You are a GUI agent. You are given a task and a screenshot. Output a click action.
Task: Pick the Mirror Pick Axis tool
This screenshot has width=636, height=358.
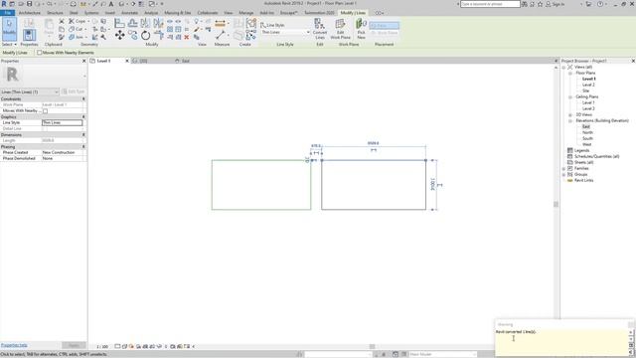tap(145, 23)
